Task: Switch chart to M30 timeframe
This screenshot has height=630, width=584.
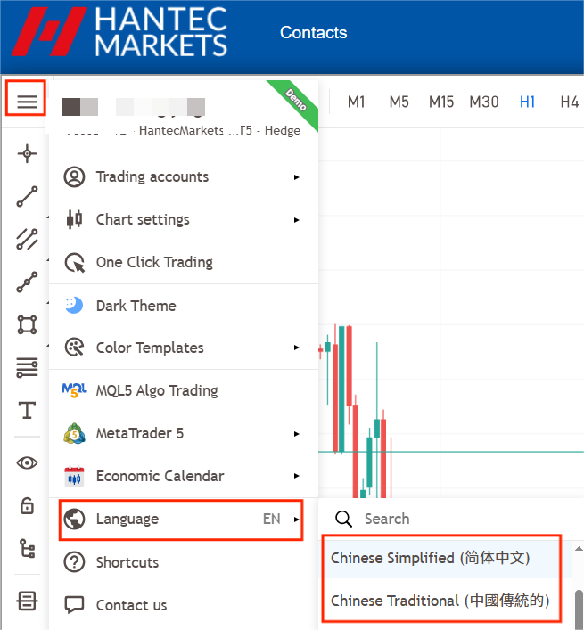Action: pyautogui.click(x=484, y=102)
